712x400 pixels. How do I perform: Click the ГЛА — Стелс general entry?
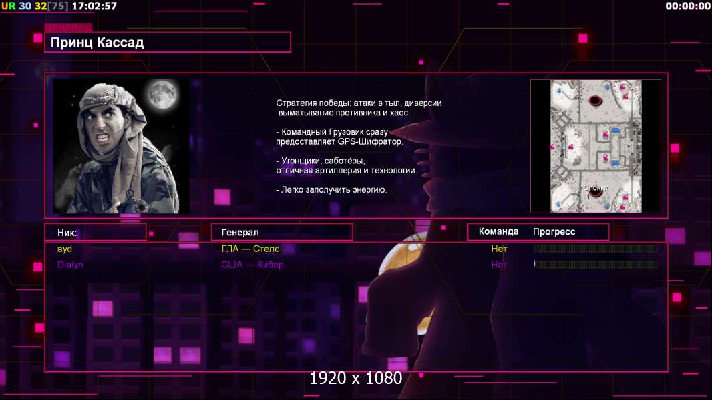tap(250, 249)
